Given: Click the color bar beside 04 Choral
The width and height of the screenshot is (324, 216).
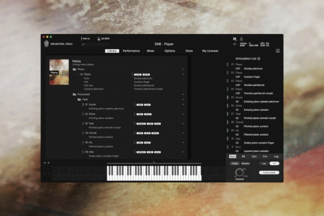Looking at the screenshot, I should click(83, 133).
